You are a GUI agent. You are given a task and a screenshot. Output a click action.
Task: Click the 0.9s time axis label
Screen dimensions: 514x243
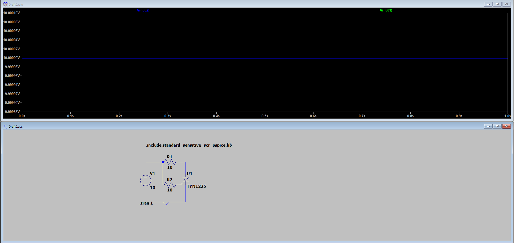click(x=459, y=116)
